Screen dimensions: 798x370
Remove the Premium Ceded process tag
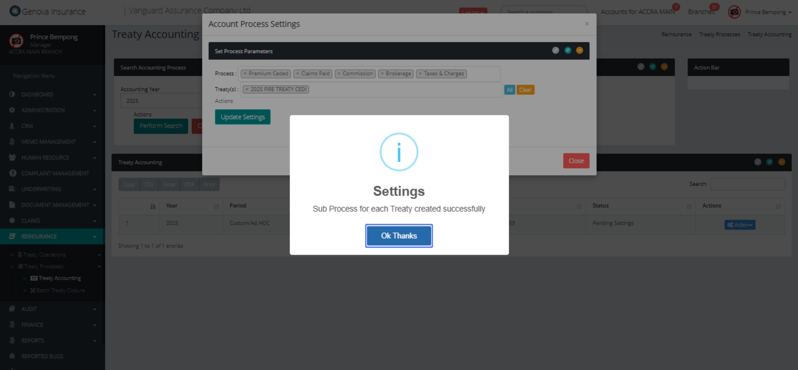(245, 74)
